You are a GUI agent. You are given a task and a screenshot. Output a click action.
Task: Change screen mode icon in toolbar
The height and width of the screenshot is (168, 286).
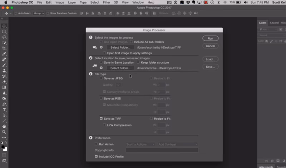pyautogui.click(x=4, y=161)
